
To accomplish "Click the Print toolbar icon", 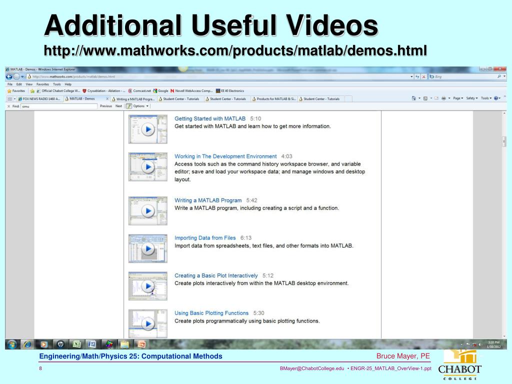I will tap(443, 98).
